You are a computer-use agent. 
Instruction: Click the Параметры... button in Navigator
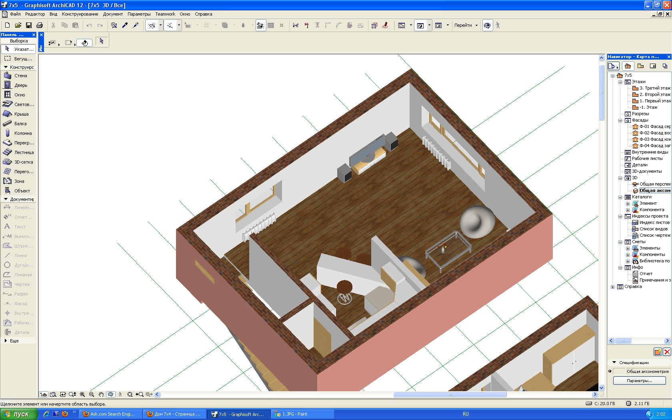[x=639, y=381]
